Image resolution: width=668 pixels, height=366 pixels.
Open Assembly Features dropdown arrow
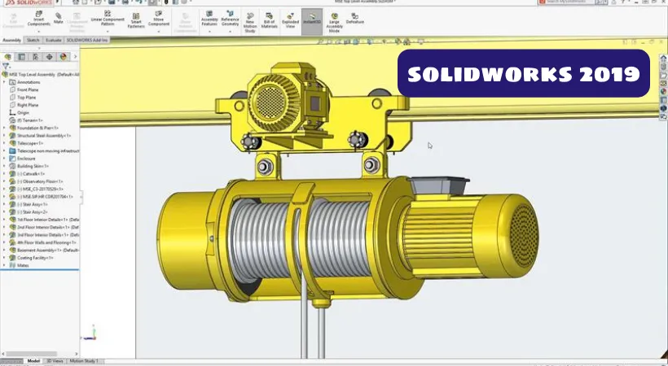[209, 32]
